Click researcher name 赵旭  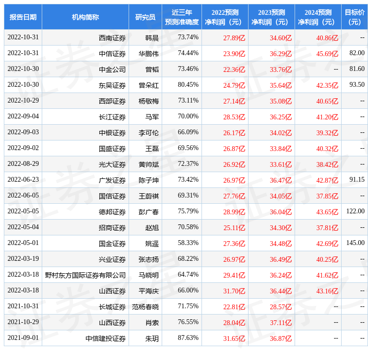pos(152,228)
